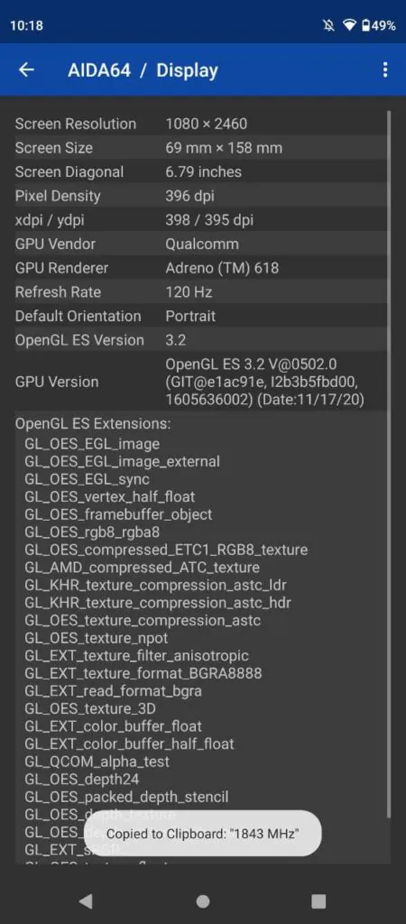Viewport: 406px width, 924px height.
Task: Select the Screen Resolution row
Action: click(x=201, y=124)
